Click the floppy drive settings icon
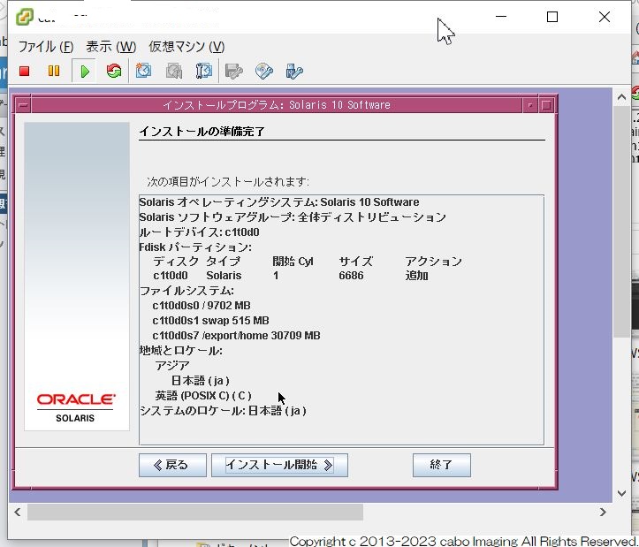The height and width of the screenshot is (547, 639). [234, 72]
